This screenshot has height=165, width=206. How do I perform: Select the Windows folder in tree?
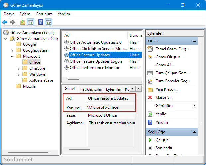pos(37,74)
